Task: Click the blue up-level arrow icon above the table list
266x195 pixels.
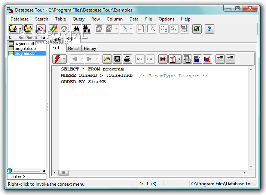Action: [10, 38]
